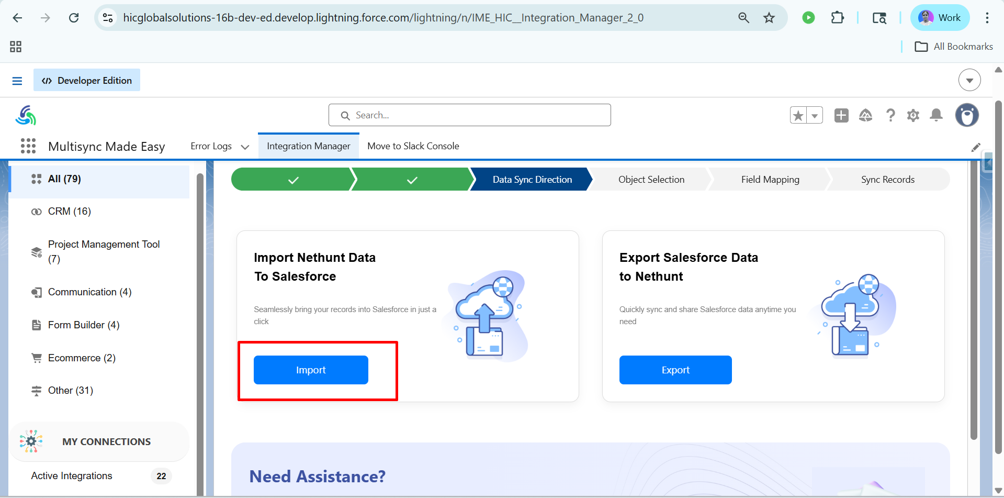Image resolution: width=1004 pixels, height=498 pixels.
Task: Click the Need Assistance? heading
Action: (x=318, y=477)
